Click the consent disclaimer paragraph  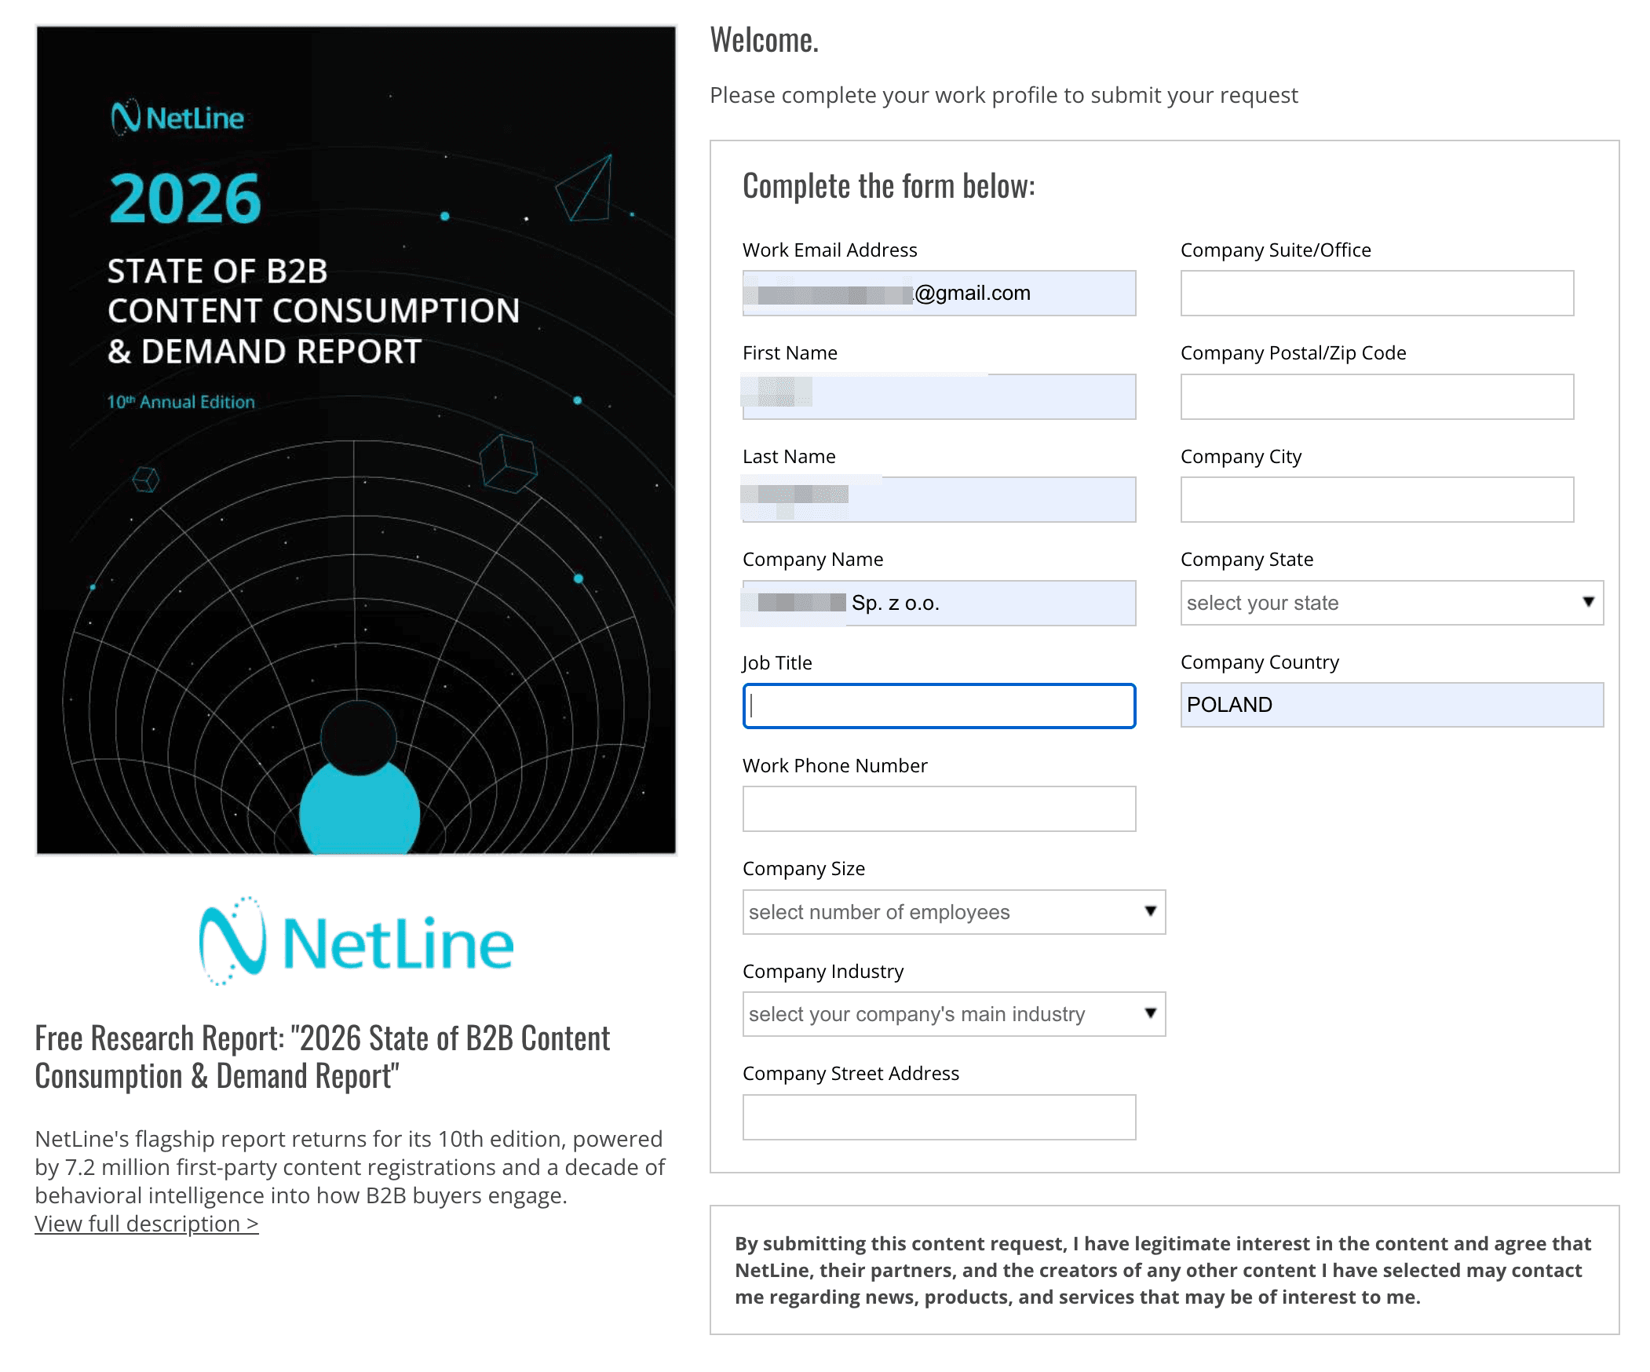tap(1163, 1270)
